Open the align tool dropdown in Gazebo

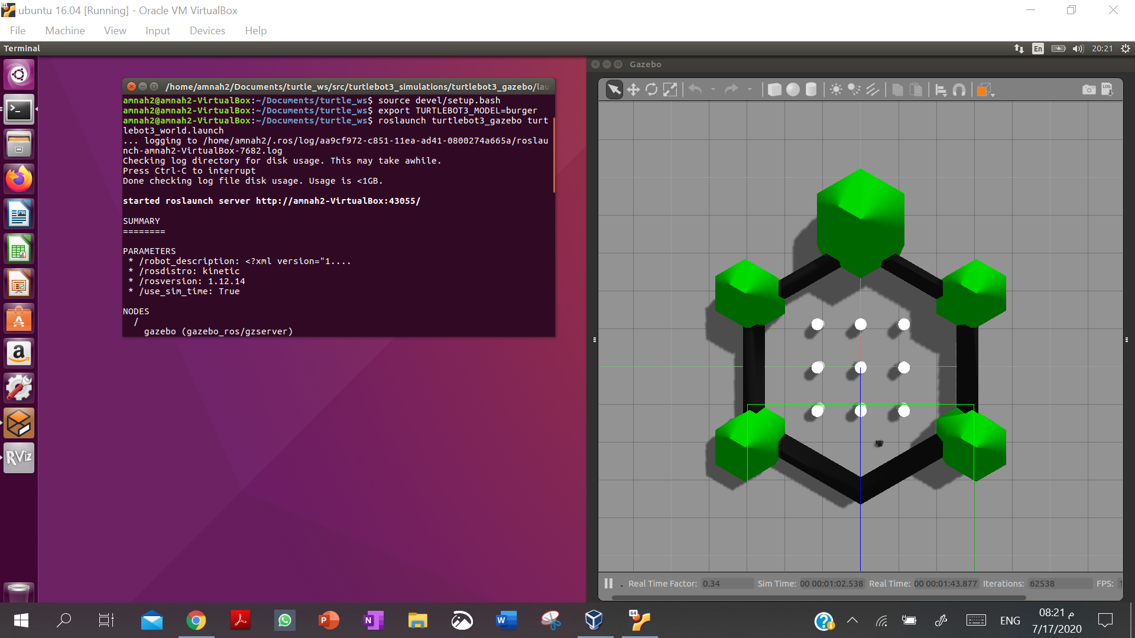pyautogui.click(x=941, y=90)
